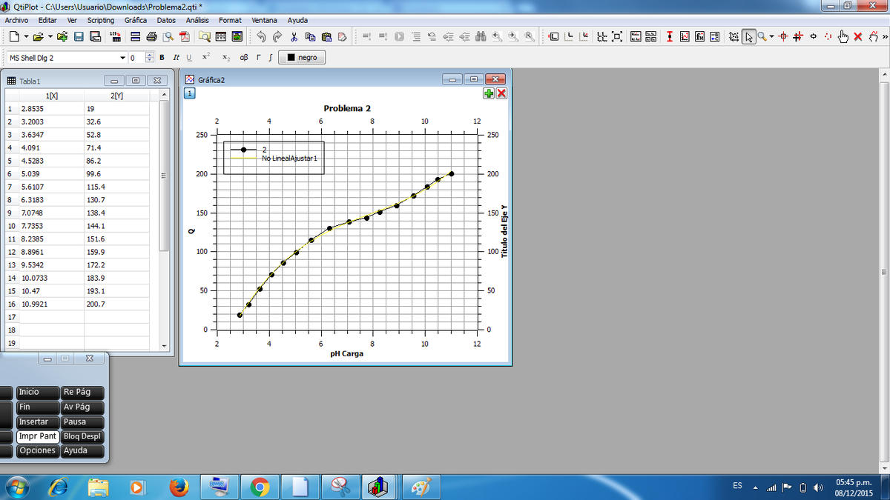Click the font size stepper
This screenshot has height=500, width=890.
(x=151, y=58)
